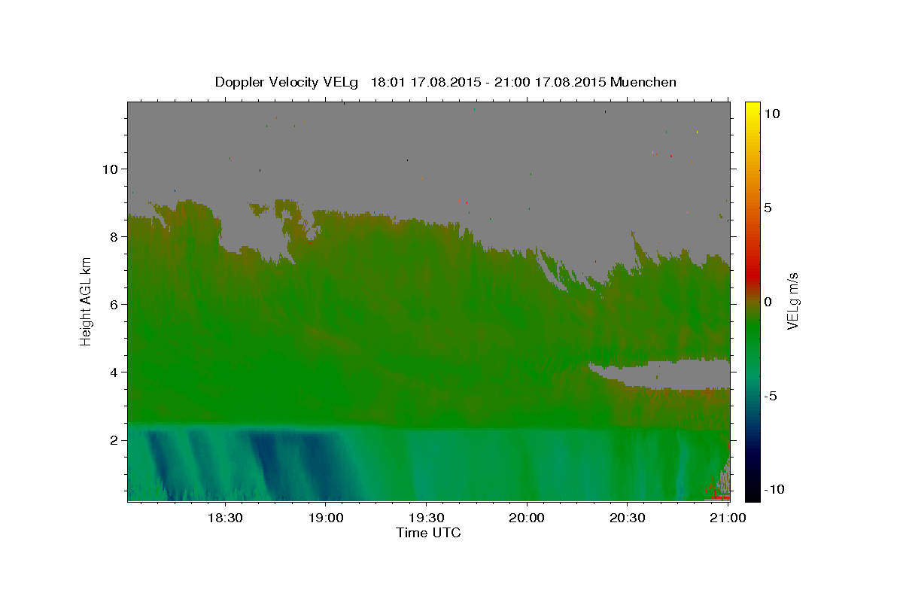Click the yellow top of the colorbar
903x602 pixels.
pos(752,108)
